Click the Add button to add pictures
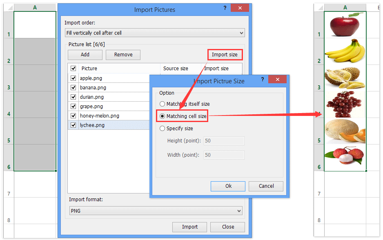 (x=85, y=54)
